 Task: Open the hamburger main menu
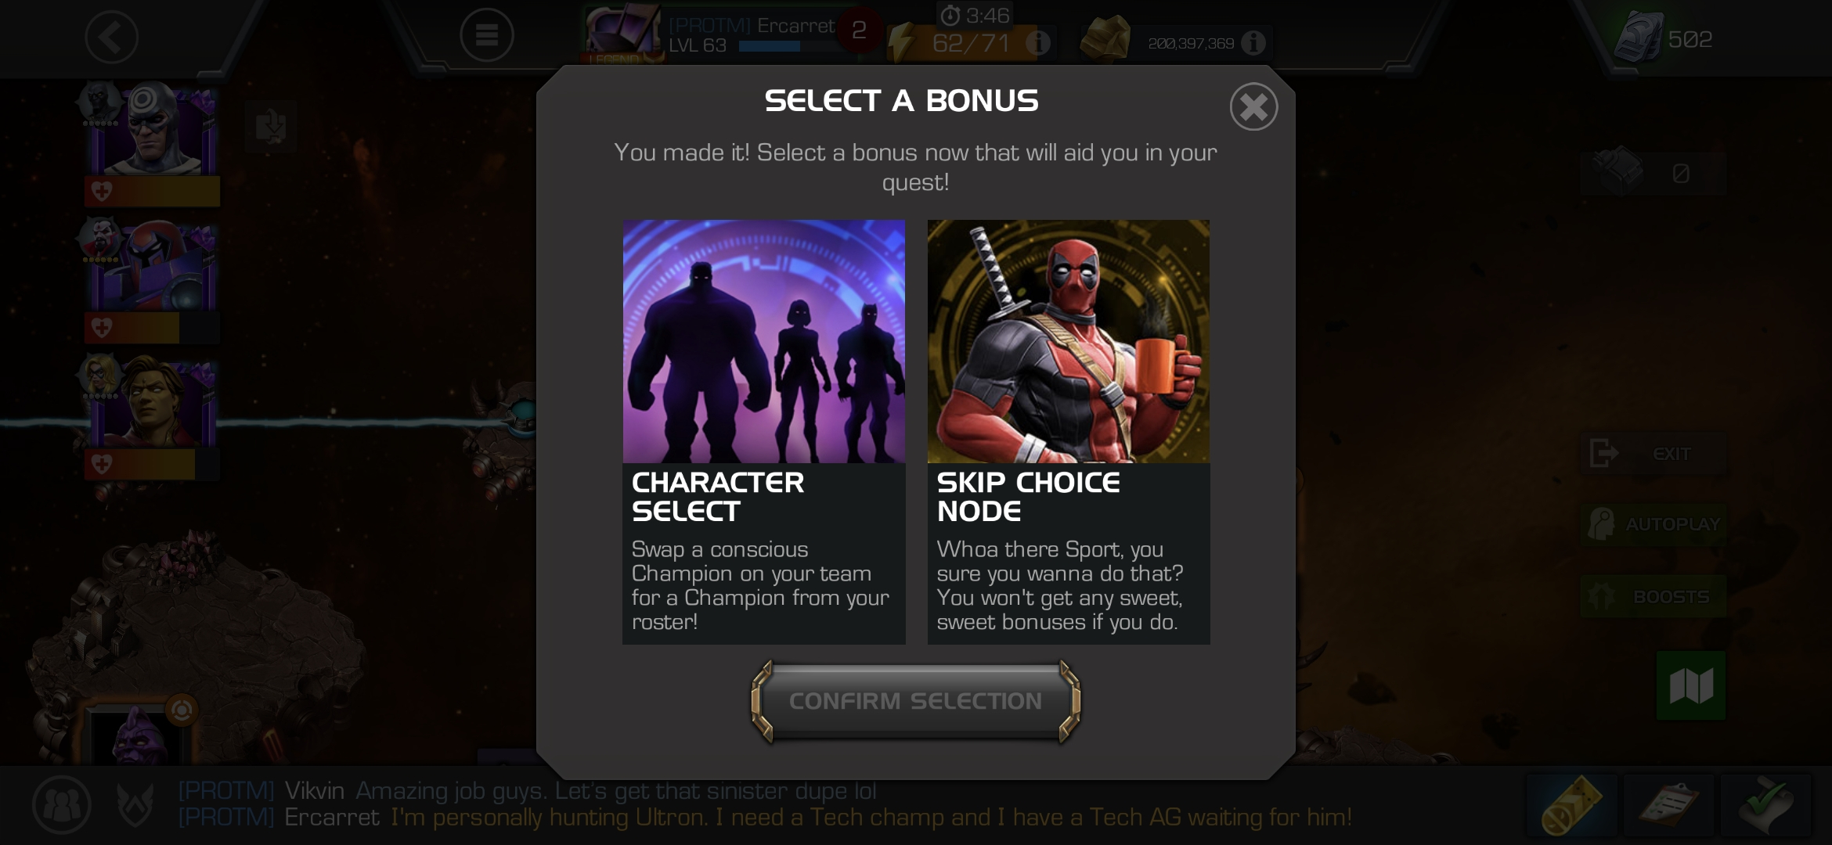click(486, 35)
